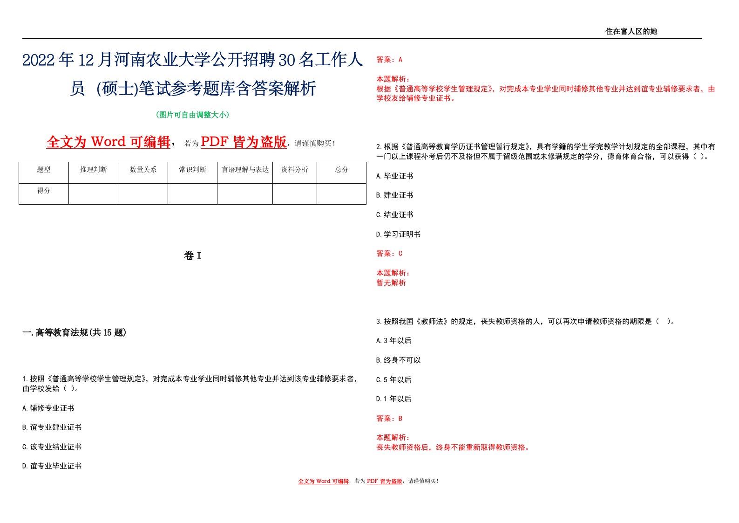This screenshot has height=523, width=739.
Task: Select option B.谊专业肄业证书
Action: point(52,427)
